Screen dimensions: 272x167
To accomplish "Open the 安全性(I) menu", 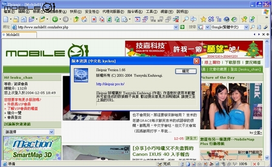I will (x=92, y=11).
